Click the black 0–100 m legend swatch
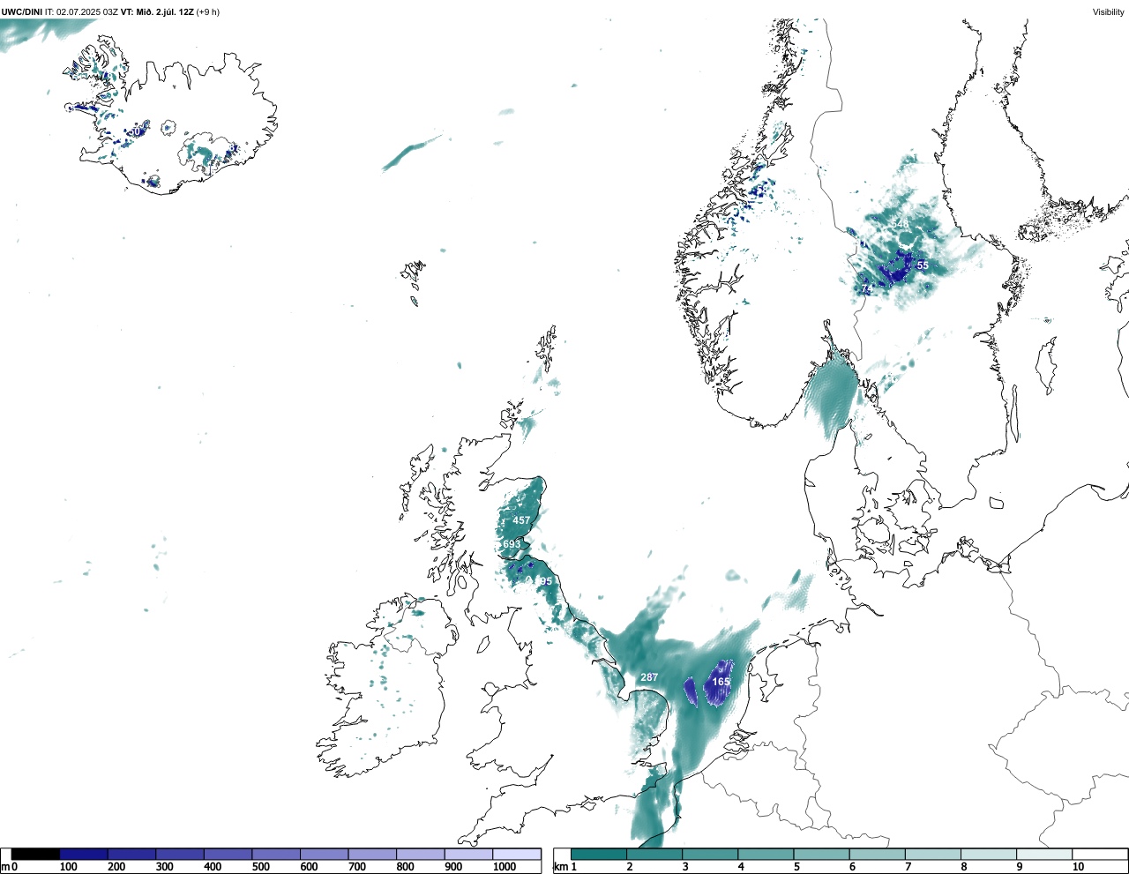The image size is (1129, 874). click(35, 855)
